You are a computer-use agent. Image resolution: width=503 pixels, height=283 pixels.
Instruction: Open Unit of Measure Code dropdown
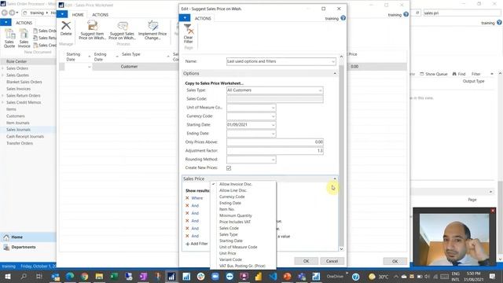pos(273,108)
